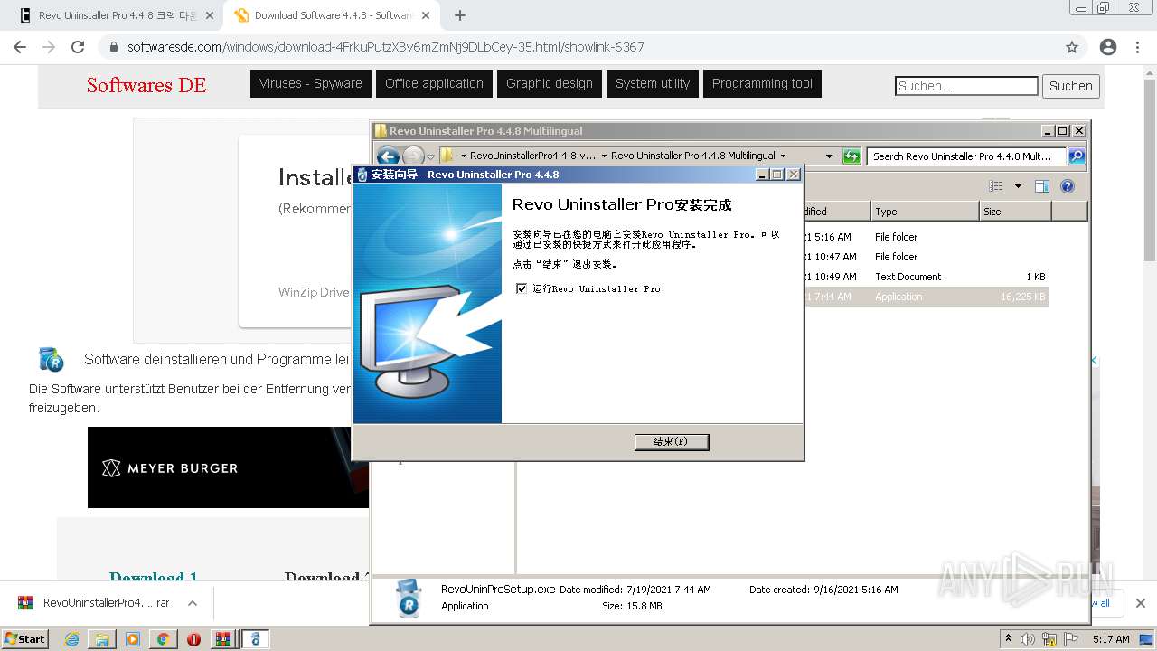This screenshot has height=651, width=1157.
Task: Open Windows Explorer taskbar icon
Action: click(x=102, y=639)
